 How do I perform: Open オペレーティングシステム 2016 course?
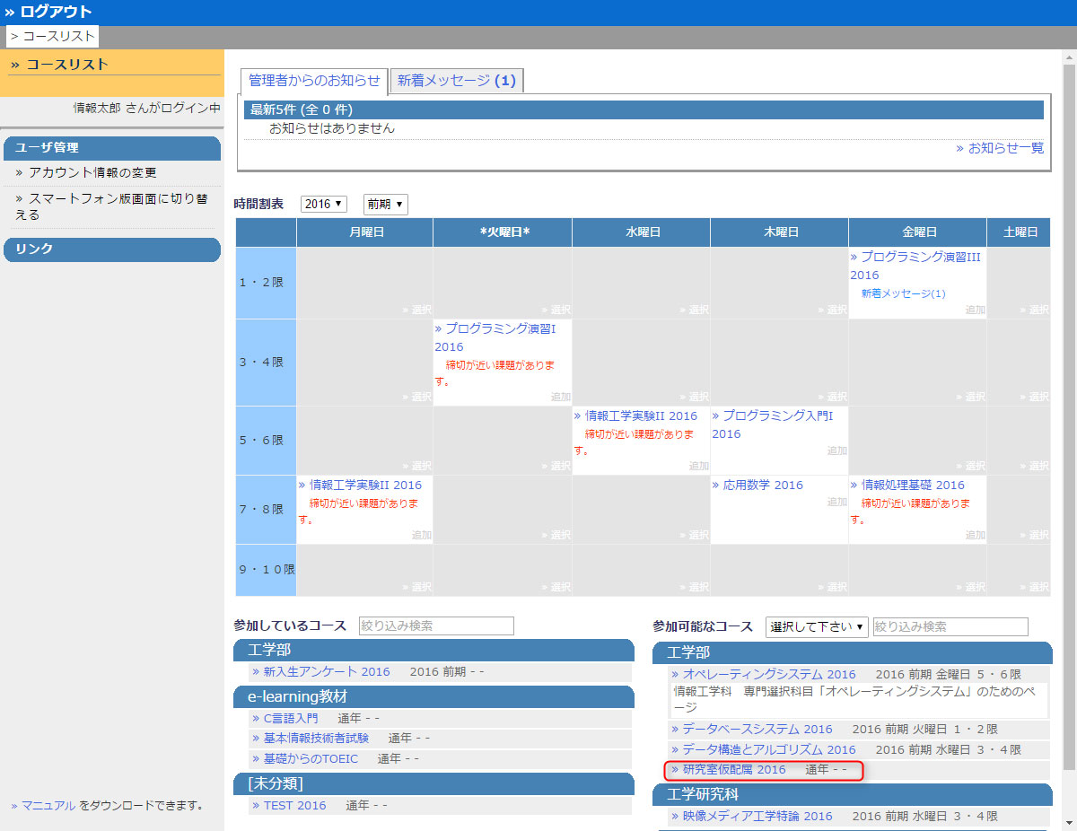[768, 674]
